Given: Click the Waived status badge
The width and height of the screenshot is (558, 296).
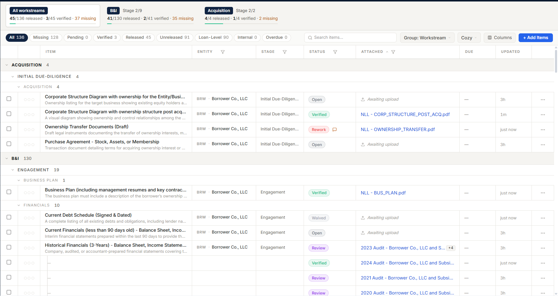Looking at the screenshot, I should point(319,218).
